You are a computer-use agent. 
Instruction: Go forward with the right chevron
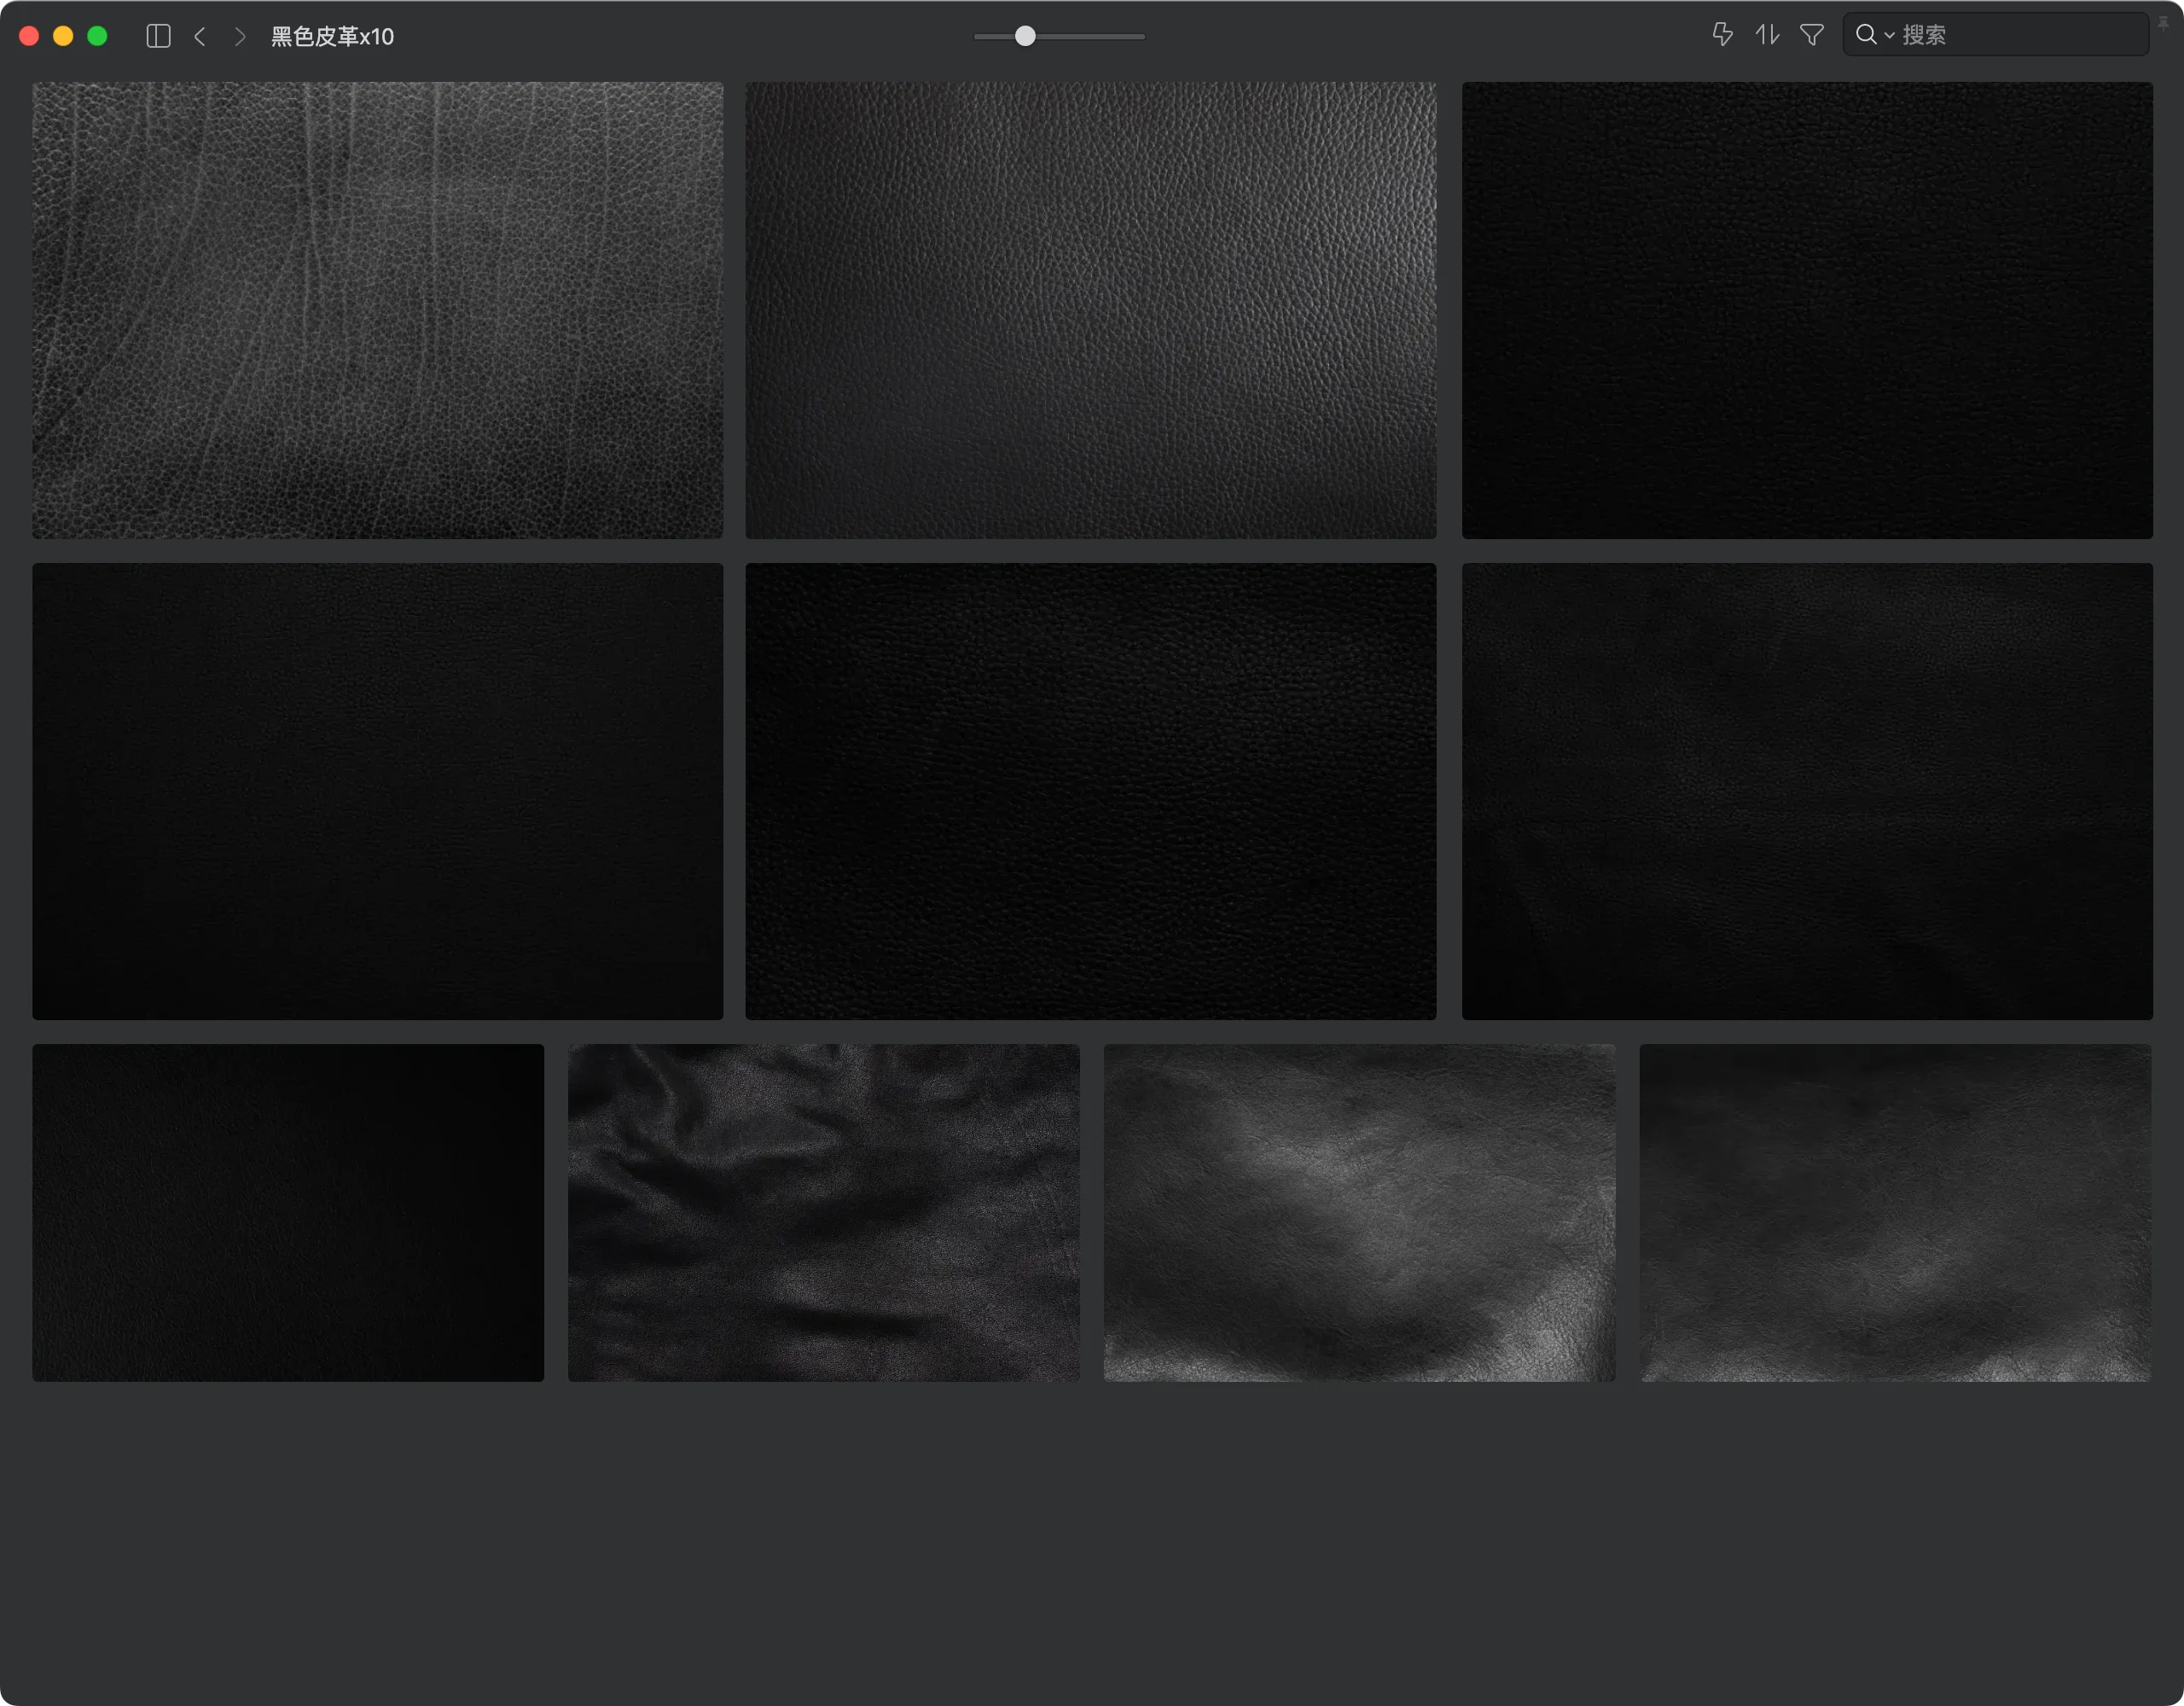(240, 36)
